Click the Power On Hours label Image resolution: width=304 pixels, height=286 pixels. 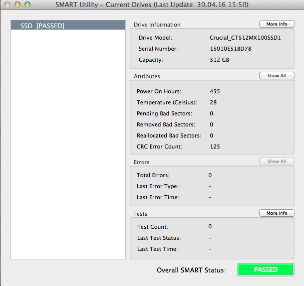(x=159, y=91)
